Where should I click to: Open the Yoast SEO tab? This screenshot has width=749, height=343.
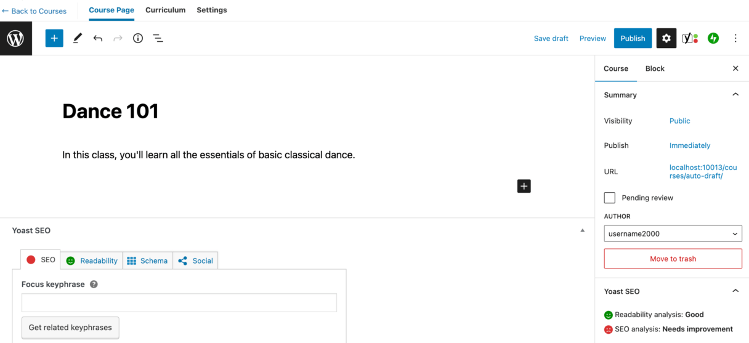[41, 260]
